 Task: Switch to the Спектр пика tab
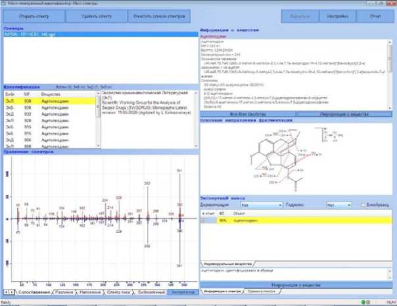[118, 292]
